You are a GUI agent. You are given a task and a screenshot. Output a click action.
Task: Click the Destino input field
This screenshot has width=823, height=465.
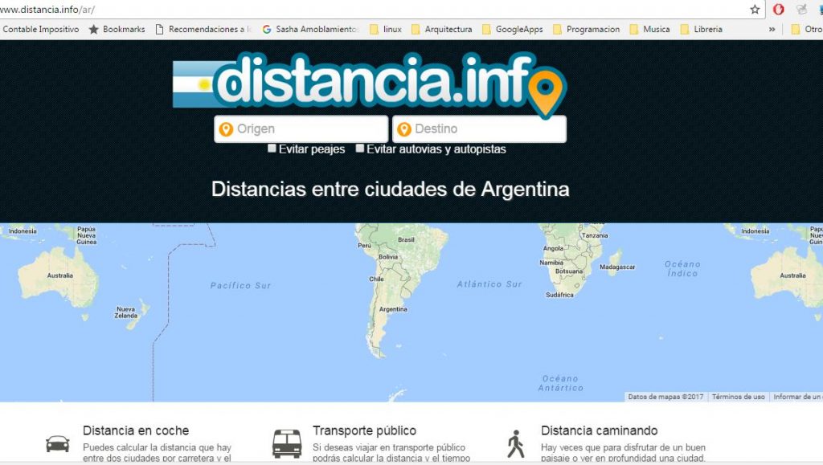pos(479,129)
